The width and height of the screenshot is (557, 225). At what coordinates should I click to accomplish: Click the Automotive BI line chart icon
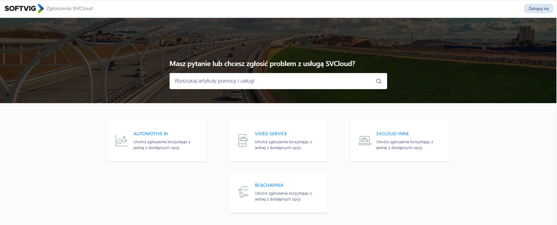tap(121, 141)
